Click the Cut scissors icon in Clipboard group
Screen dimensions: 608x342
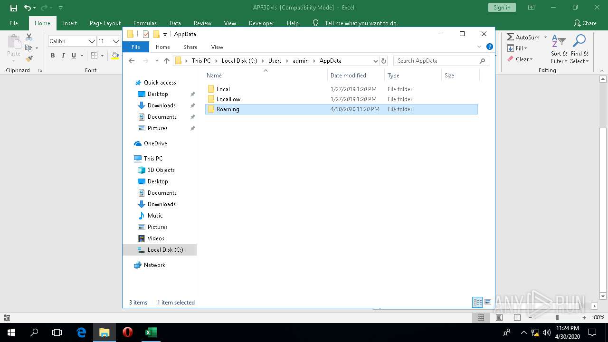[x=29, y=37]
